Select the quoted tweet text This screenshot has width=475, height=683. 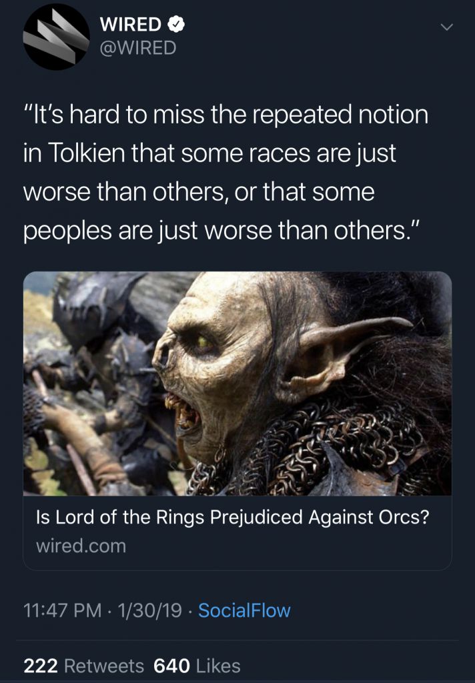[225, 172]
